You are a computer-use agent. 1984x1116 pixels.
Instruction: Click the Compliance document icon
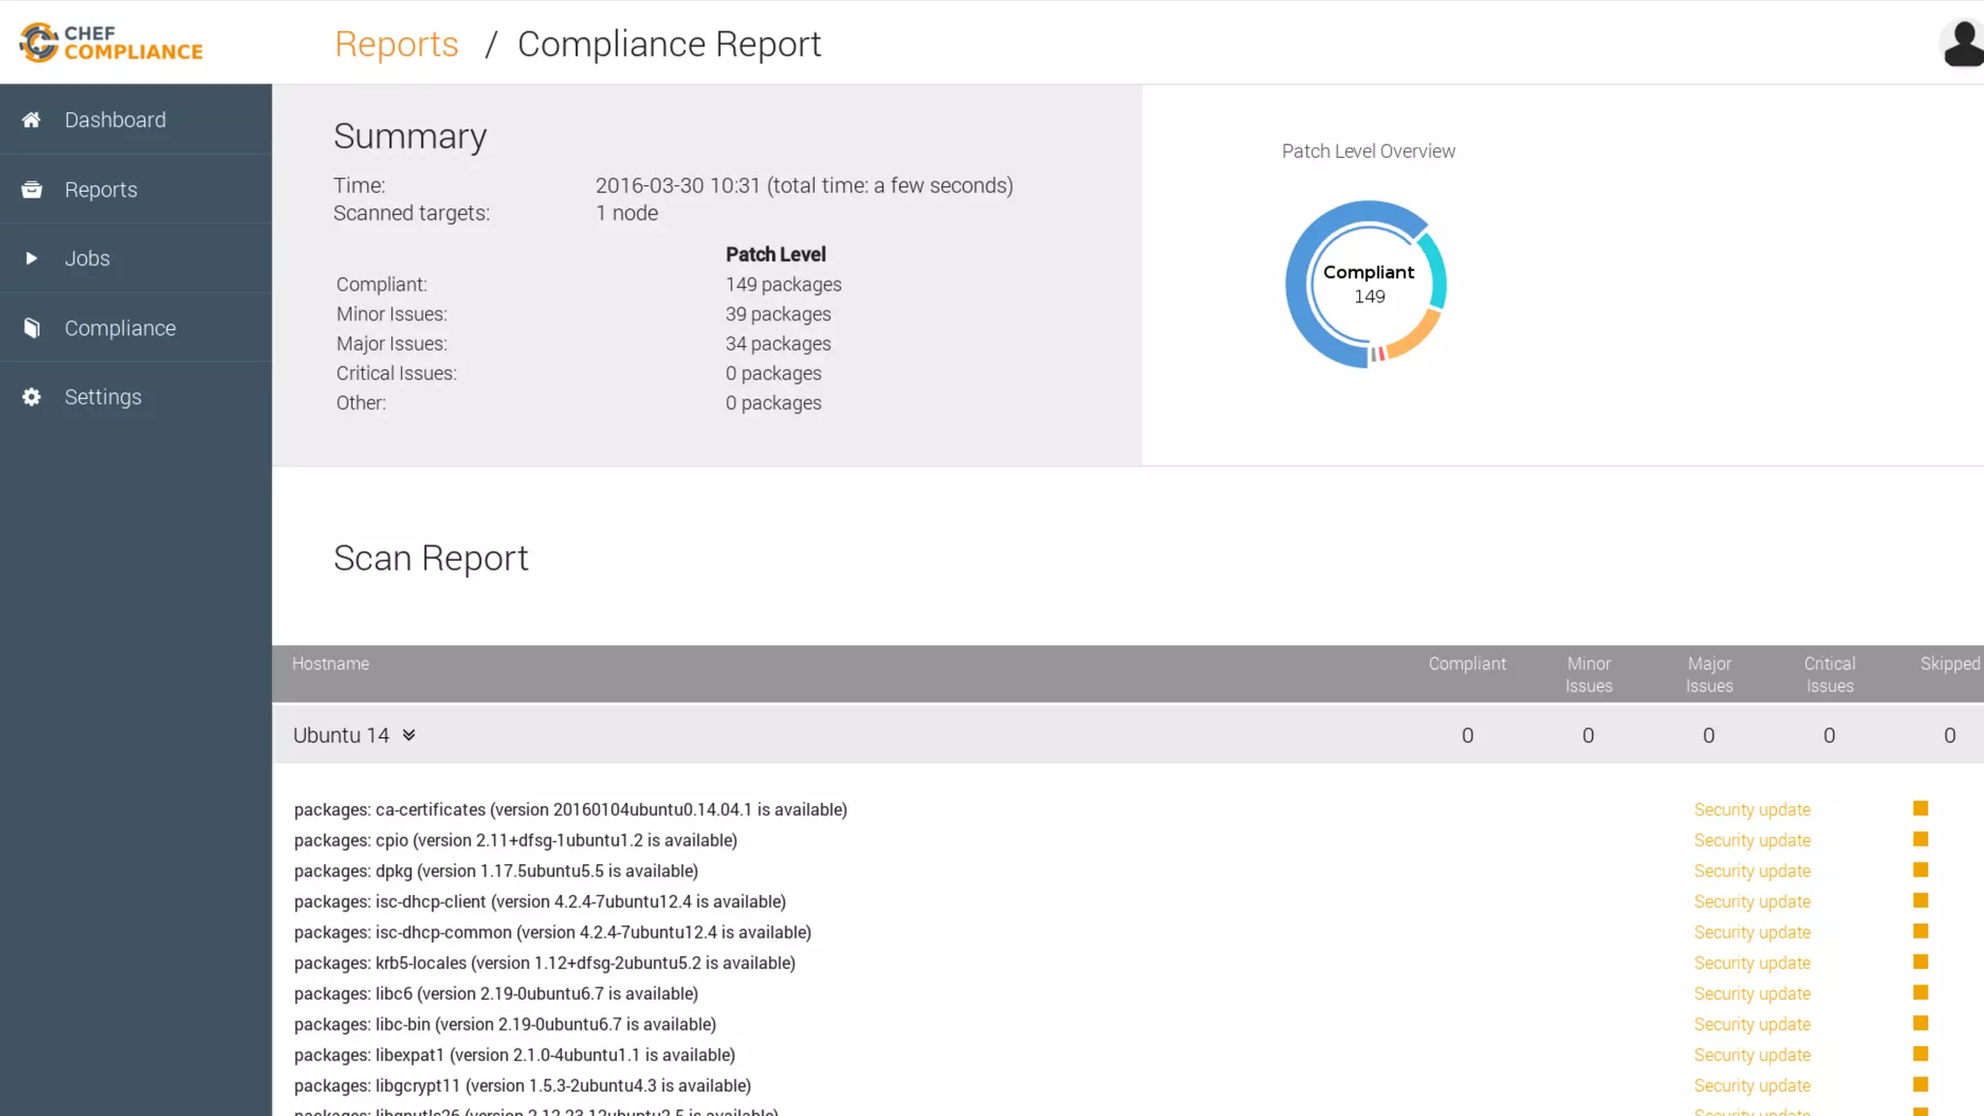(x=31, y=328)
